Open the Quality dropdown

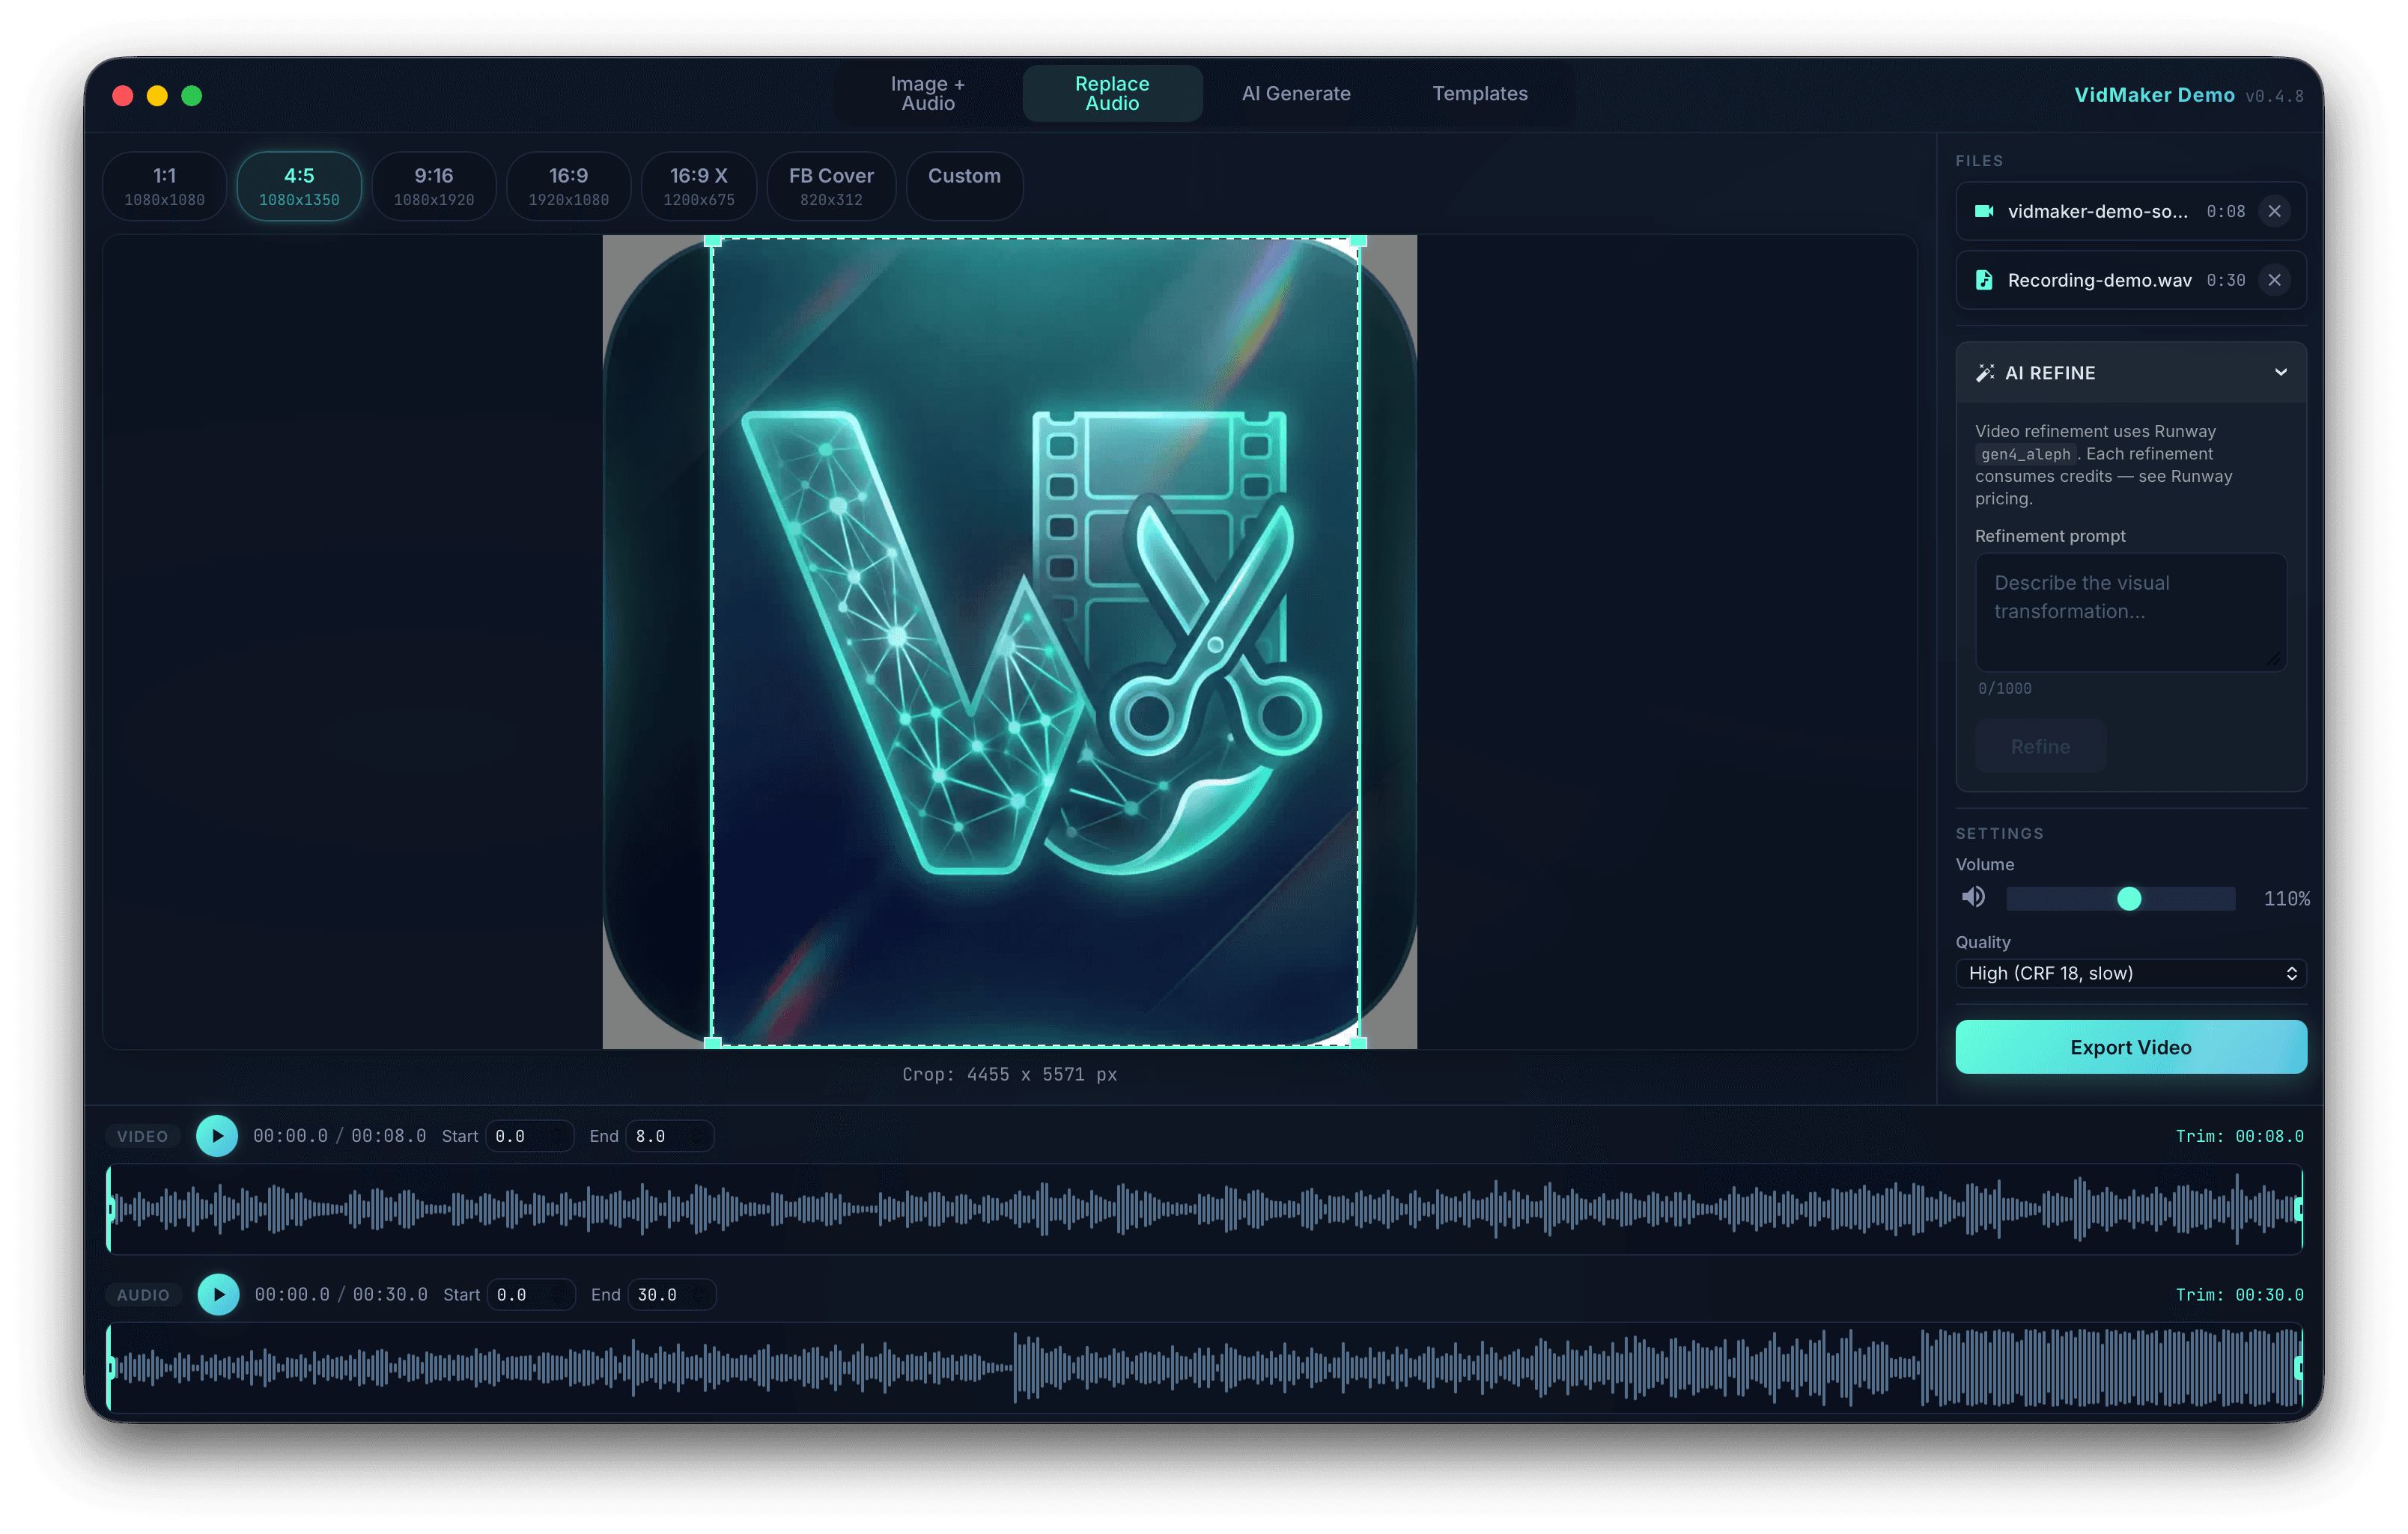pos(2131,974)
